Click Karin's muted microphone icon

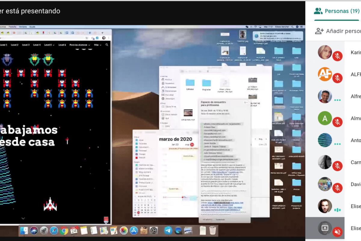338,56
